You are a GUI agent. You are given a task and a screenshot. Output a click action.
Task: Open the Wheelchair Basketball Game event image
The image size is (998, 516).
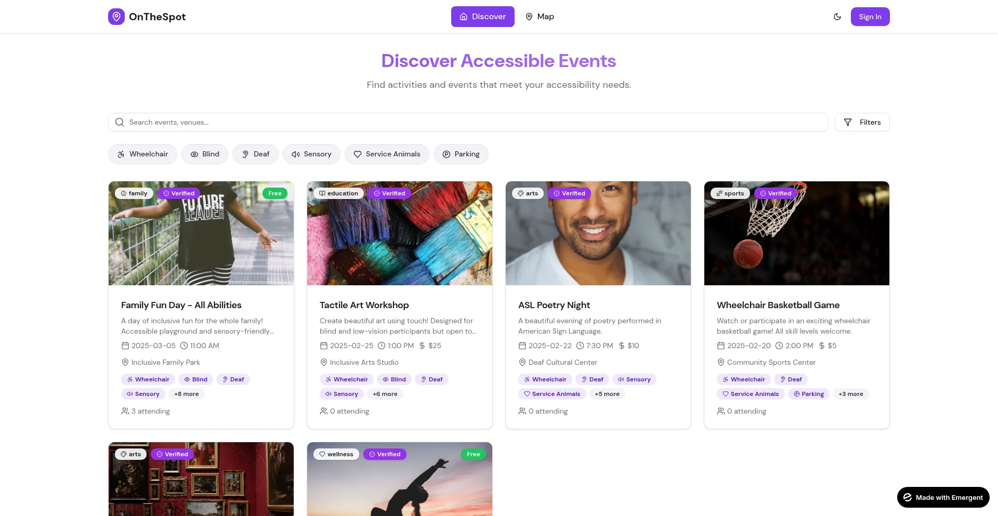tap(797, 233)
